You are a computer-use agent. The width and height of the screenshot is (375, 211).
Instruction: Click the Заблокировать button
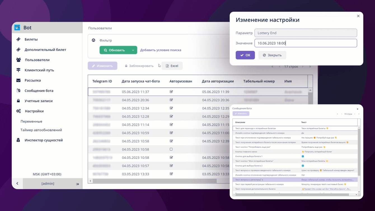[x=139, y=66]
